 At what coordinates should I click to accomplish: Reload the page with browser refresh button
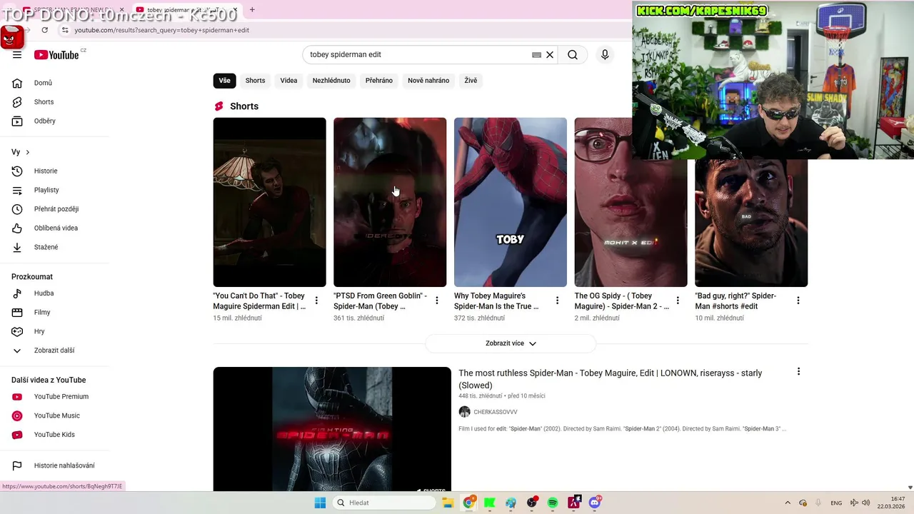(x=44, y=30)
